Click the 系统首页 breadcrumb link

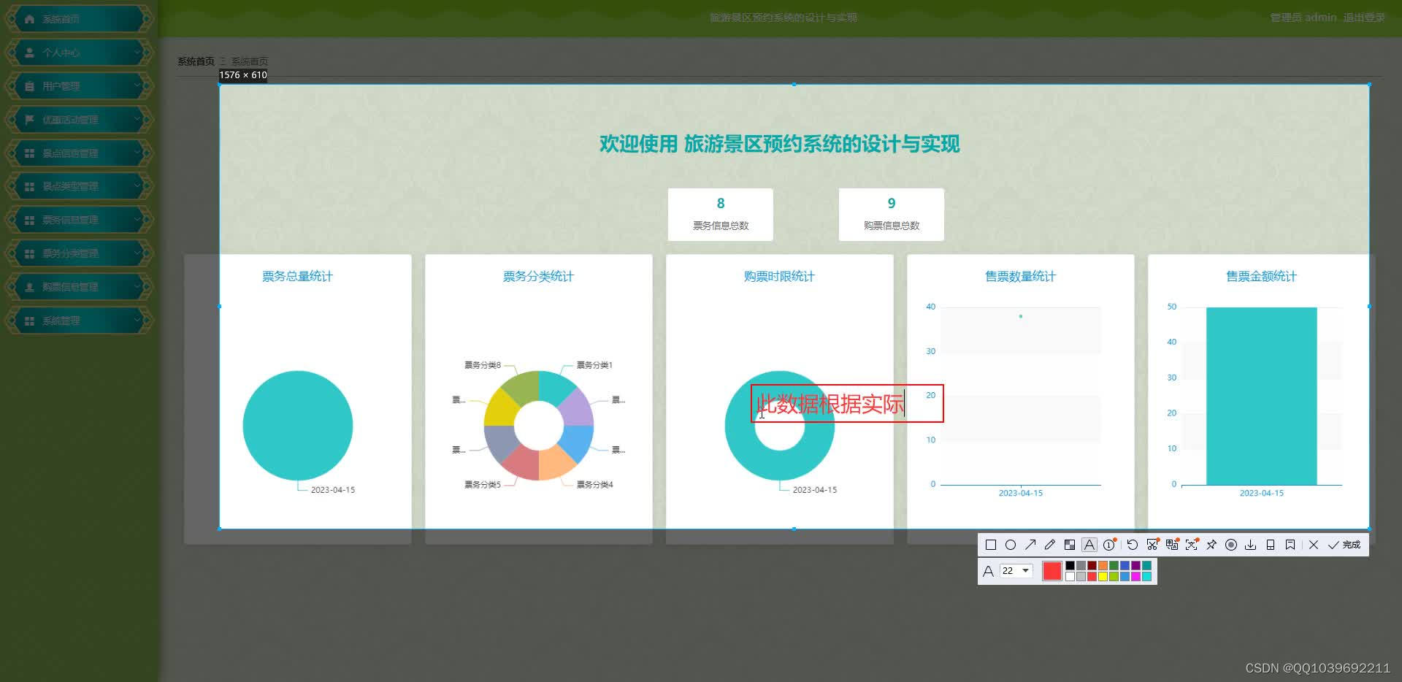(196, 61)
